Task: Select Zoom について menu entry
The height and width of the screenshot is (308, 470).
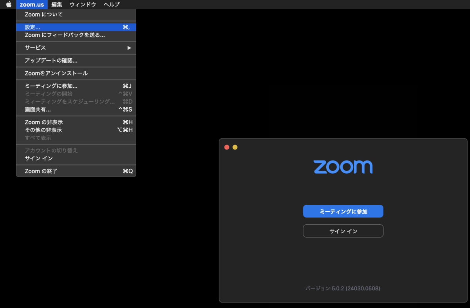Action: coord(76,14)
